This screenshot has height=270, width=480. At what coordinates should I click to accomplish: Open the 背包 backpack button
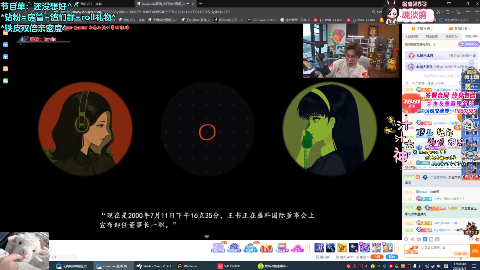[392, 257]
